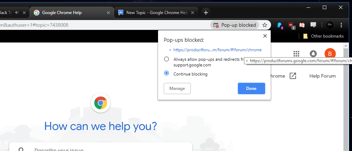Click the Done button

click(x=251, y=88)
